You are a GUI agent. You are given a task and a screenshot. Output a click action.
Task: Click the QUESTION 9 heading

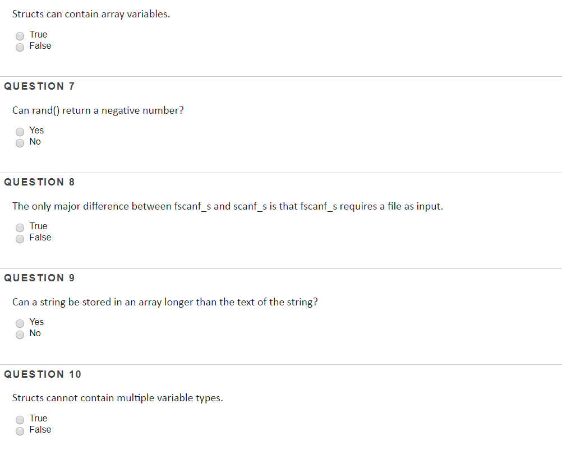39,278
